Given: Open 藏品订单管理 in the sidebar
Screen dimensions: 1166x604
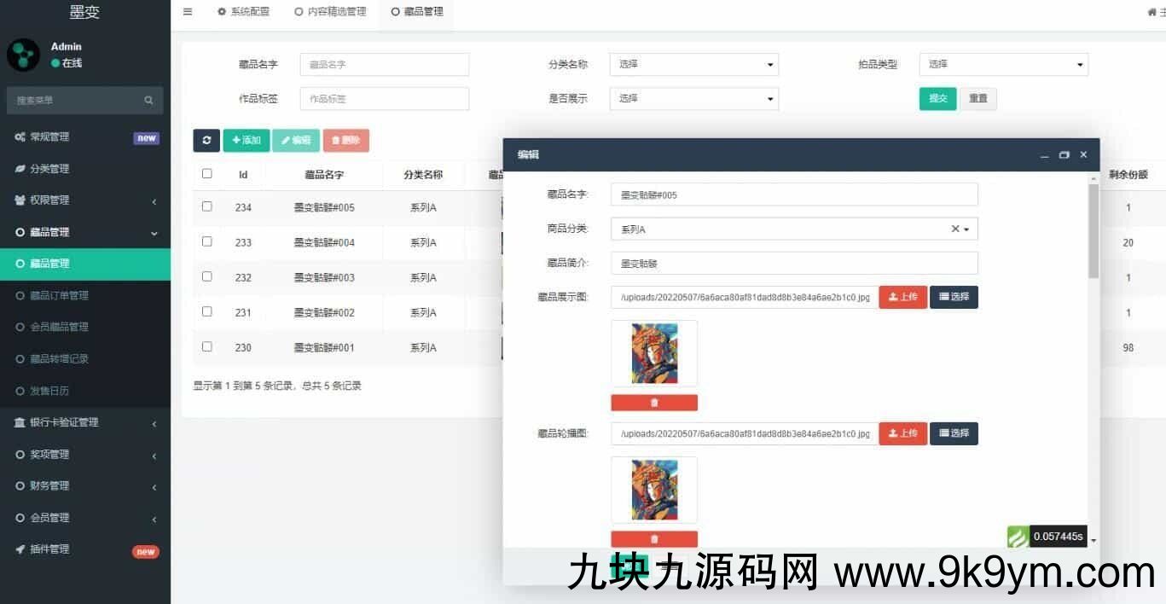Looking at the screenshot, I should pos(59,296).
